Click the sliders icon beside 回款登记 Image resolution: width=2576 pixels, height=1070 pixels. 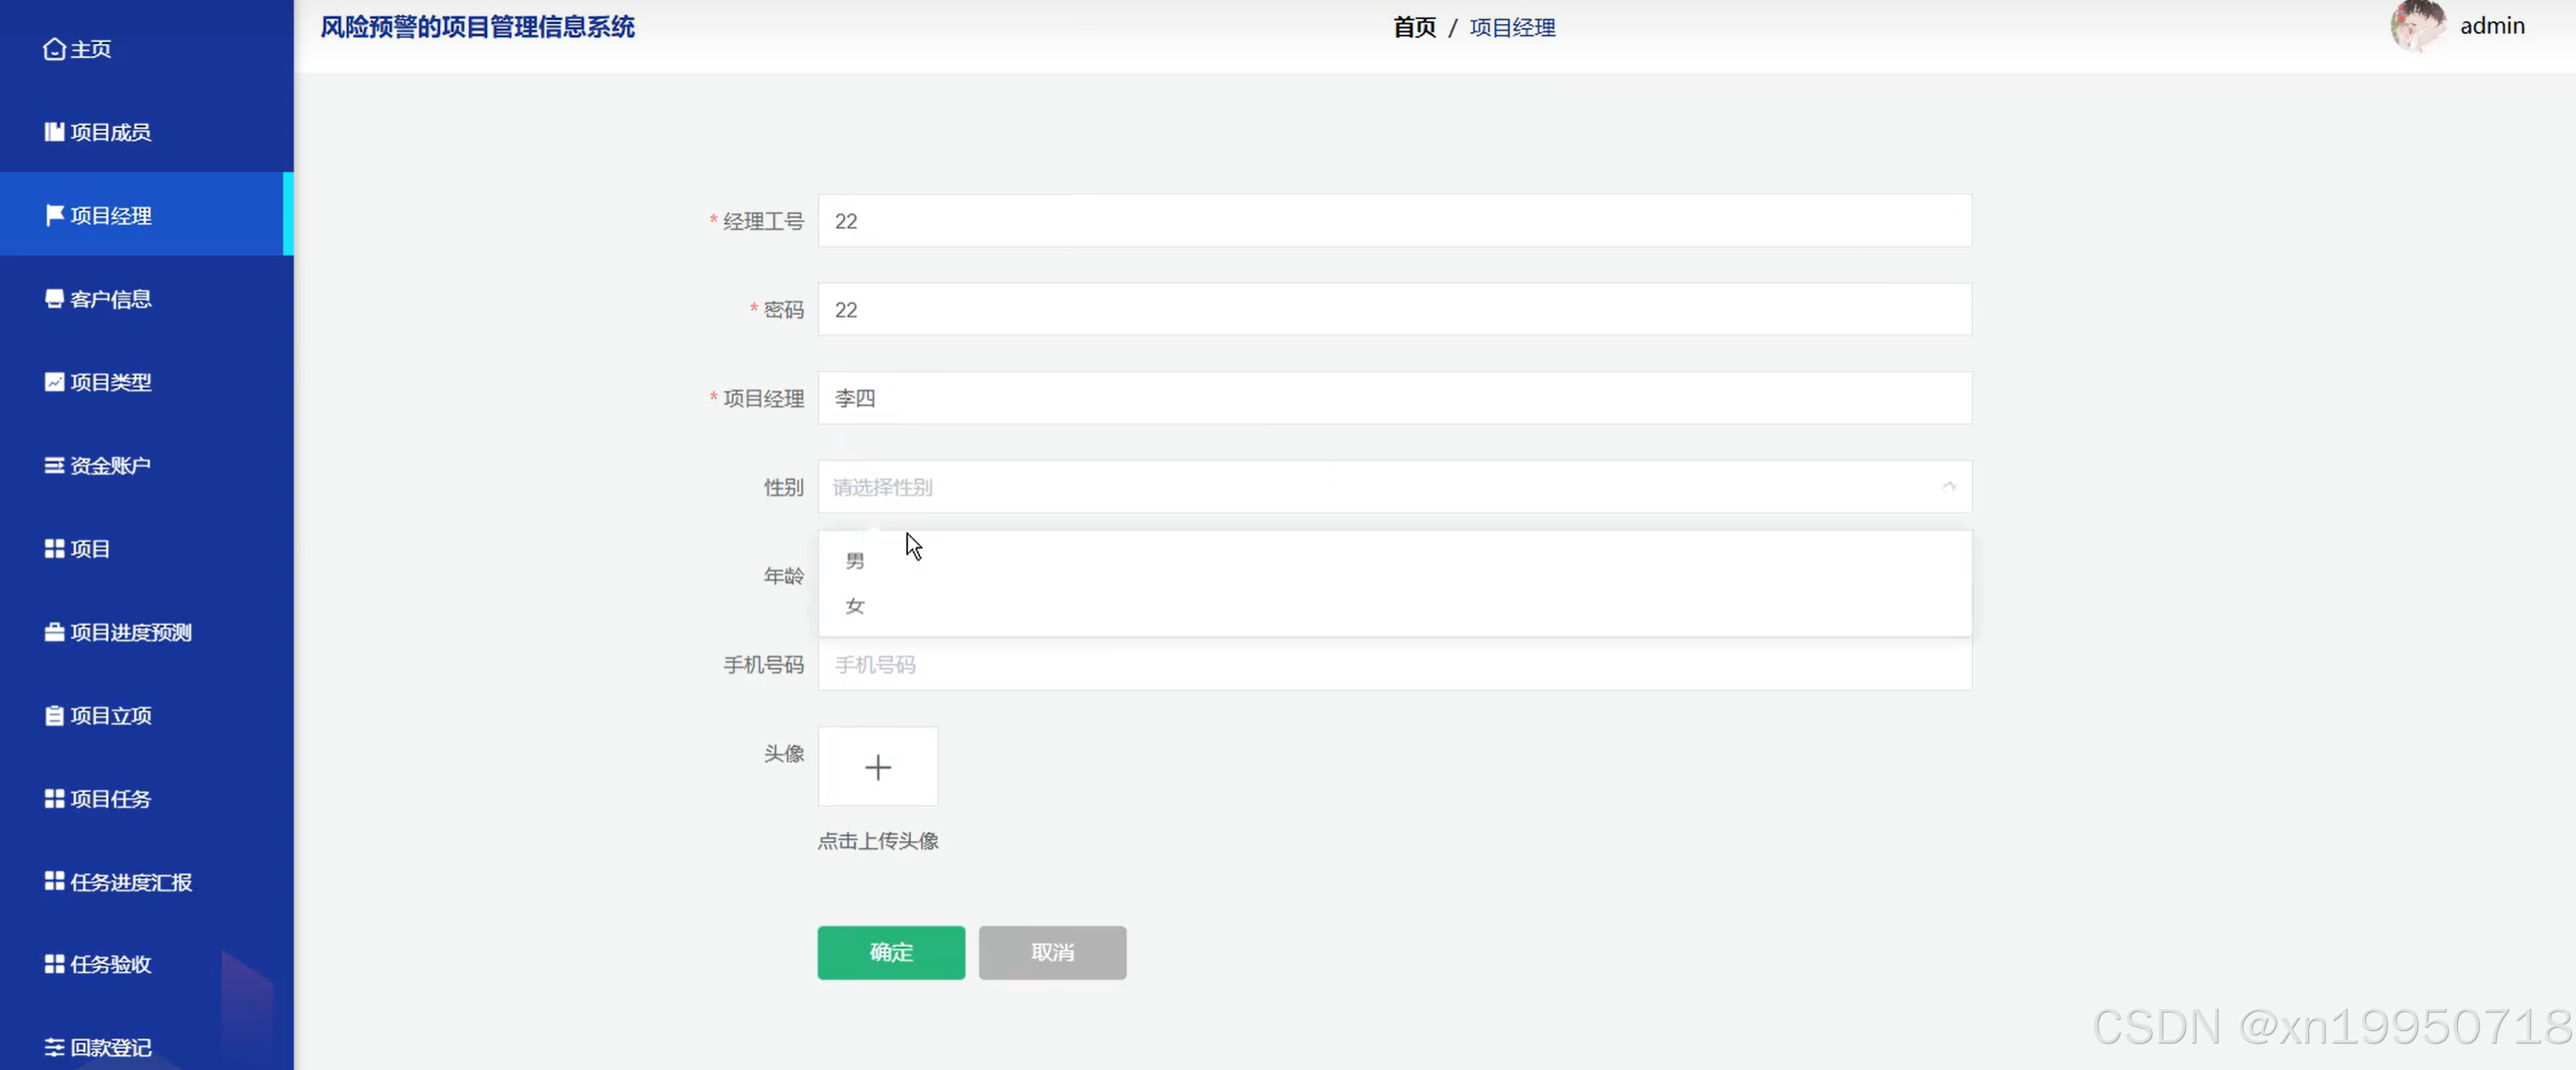pyautogui.click(x=54, y=1047)
